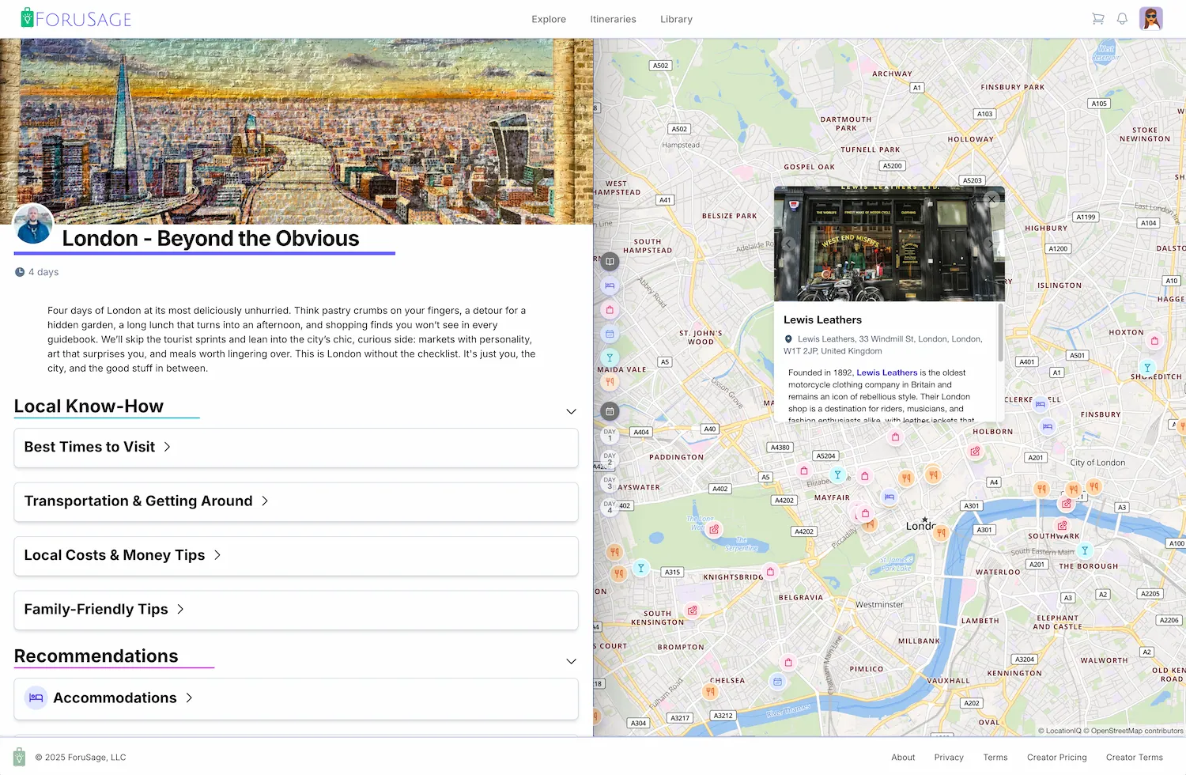
Task: Filter map by accommodations bed icon
Action: click(x=609, y=285)
